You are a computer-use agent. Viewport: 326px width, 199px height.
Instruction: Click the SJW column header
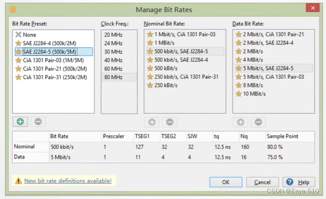(200, 136)
